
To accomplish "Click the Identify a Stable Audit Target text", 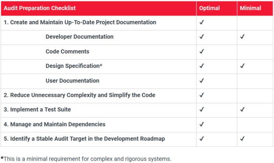I will pyautogui.click(x=84, y=139).
